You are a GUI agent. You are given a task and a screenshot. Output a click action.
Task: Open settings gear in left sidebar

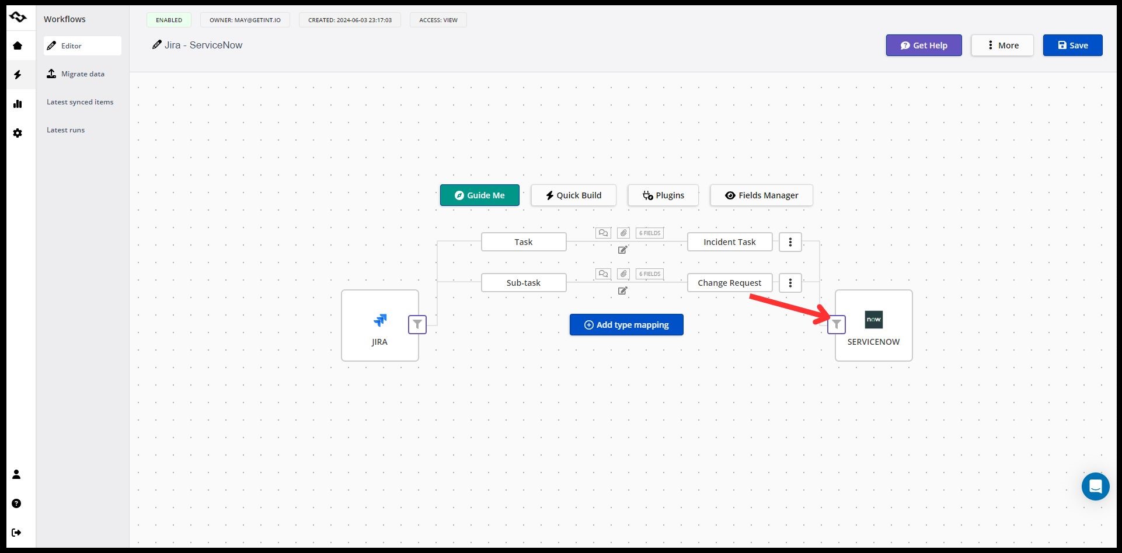(x=18, y=133)
